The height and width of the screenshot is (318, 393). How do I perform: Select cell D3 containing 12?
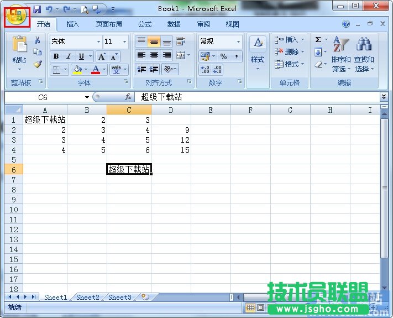[x=171, y=140]
